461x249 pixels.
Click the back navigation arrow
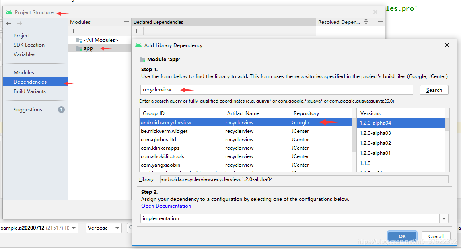pos(8,23)
